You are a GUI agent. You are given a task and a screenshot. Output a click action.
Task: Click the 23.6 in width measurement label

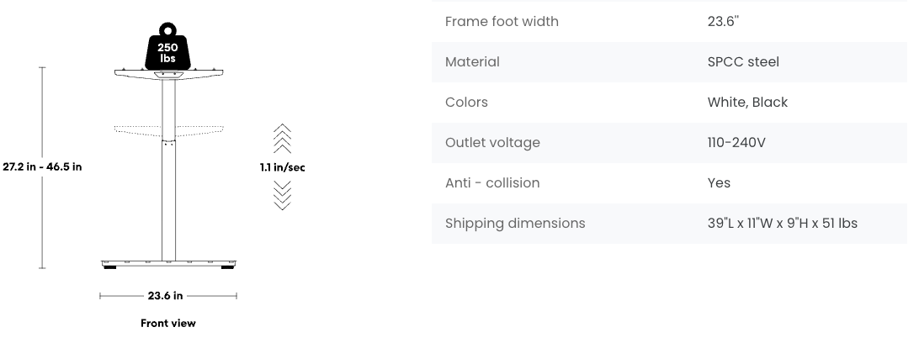(165, 296)
